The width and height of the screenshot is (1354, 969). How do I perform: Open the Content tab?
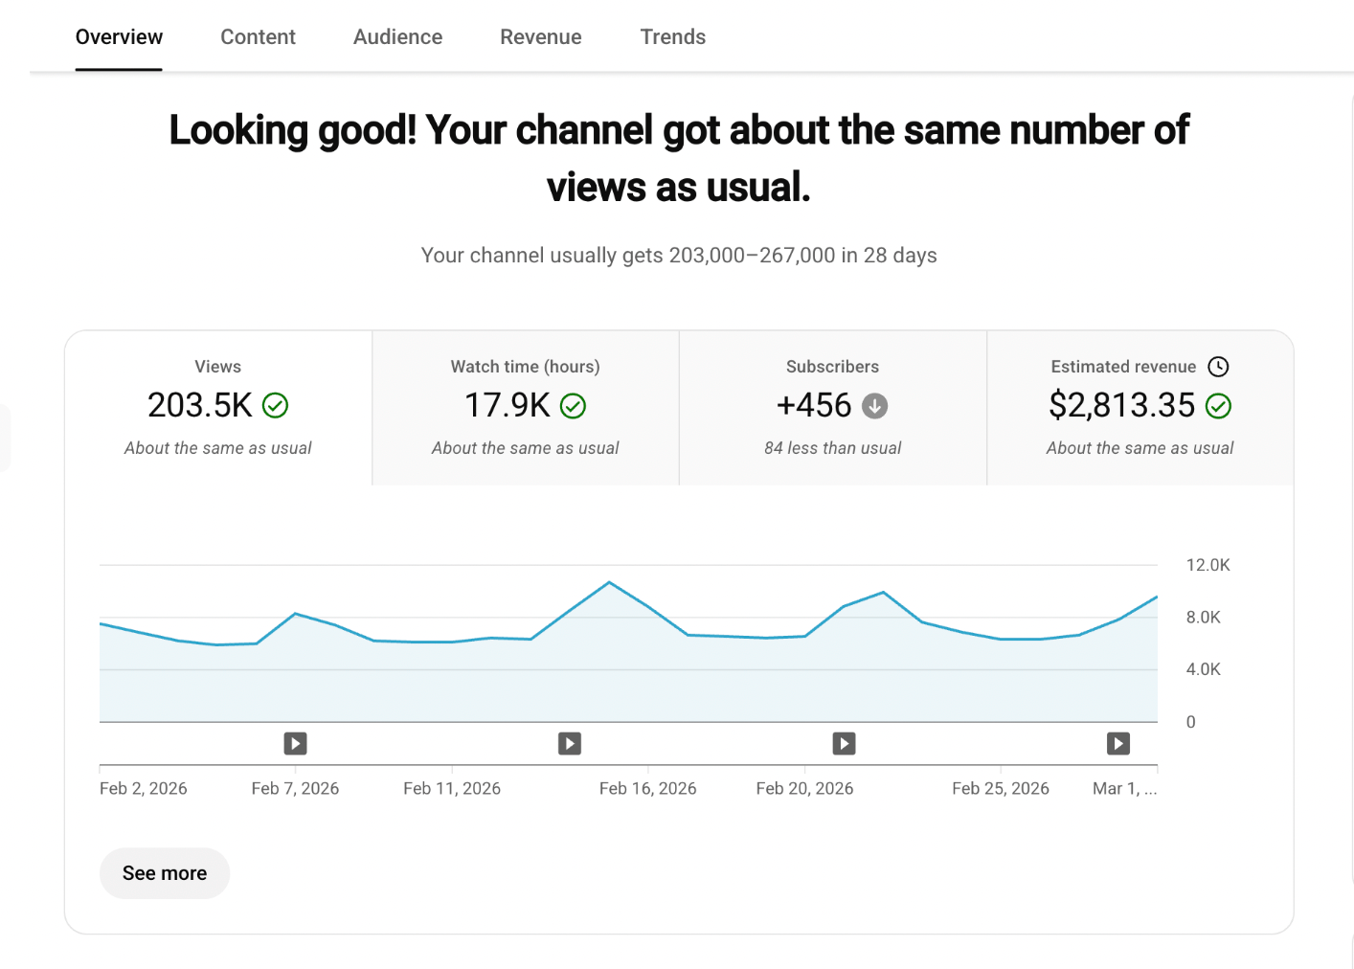[258, 37]
